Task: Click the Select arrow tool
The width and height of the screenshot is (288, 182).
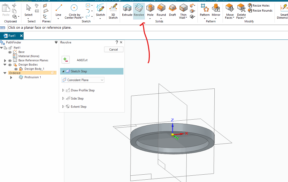Action: point(28,10)
